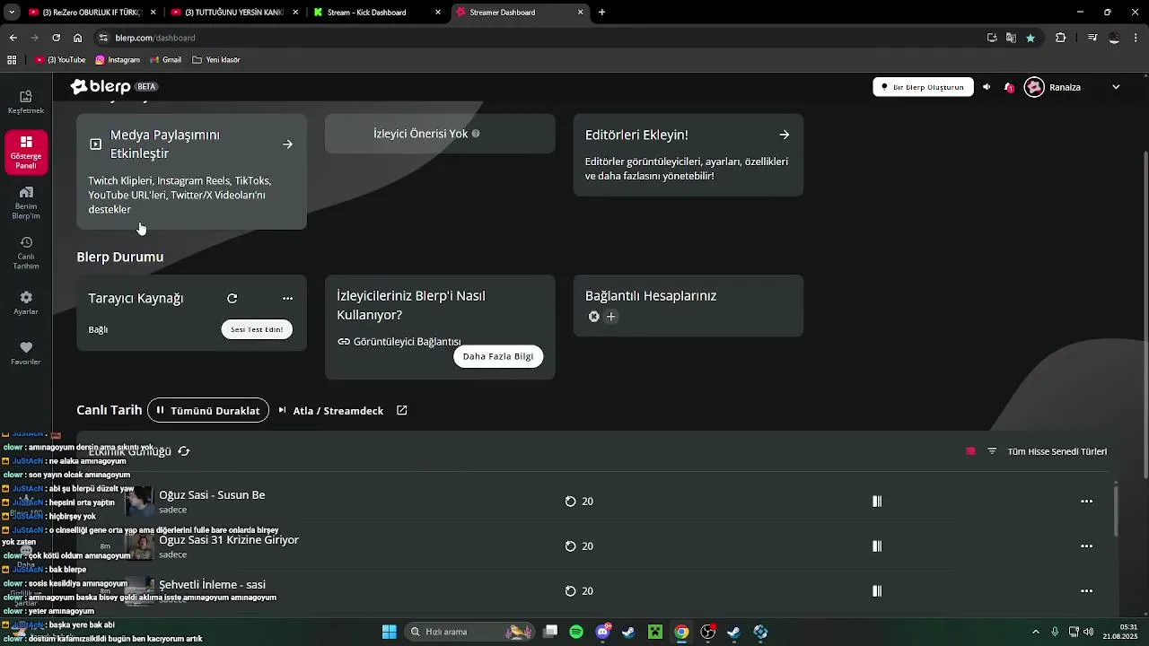Open Favoriler heart in sidebar
The height and width of the screenshot is (646, 1149).
click(x=26, y=354)
